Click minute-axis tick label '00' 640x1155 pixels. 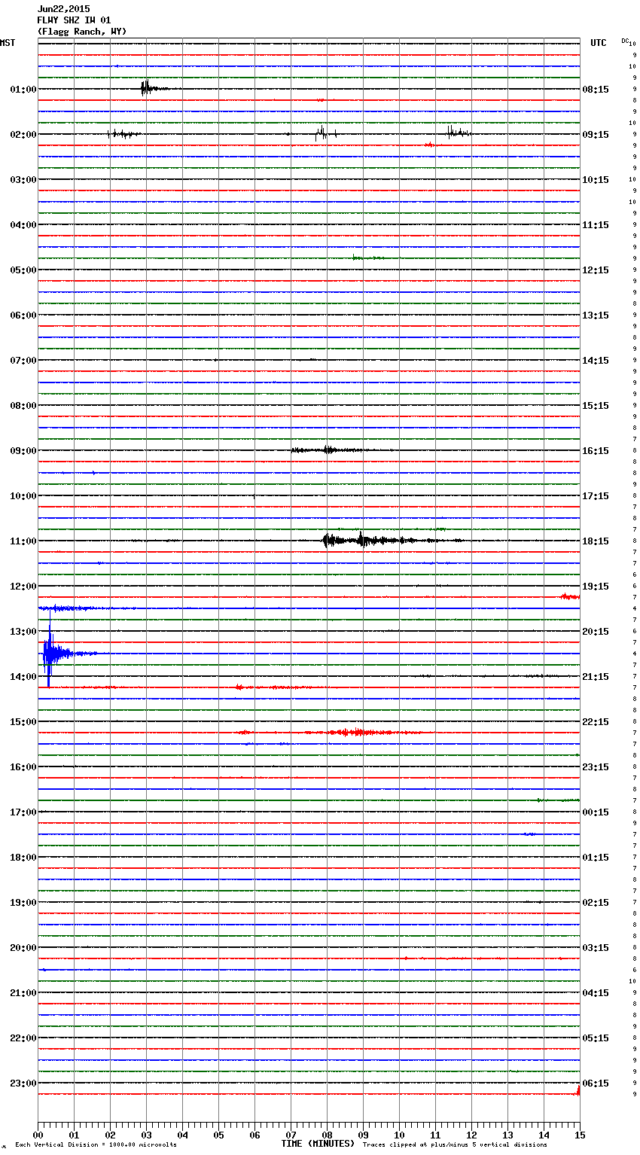coord(38,1135)
